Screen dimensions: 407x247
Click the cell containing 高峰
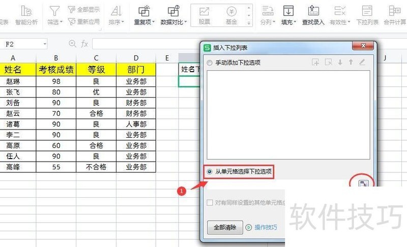pos(17,167)
